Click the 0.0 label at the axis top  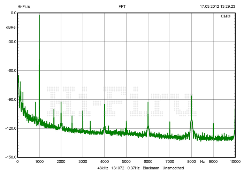[14, 13]
